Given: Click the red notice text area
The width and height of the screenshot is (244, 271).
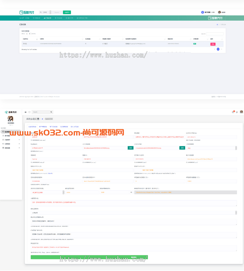Looking at the screenshot, I should (134, 203).
